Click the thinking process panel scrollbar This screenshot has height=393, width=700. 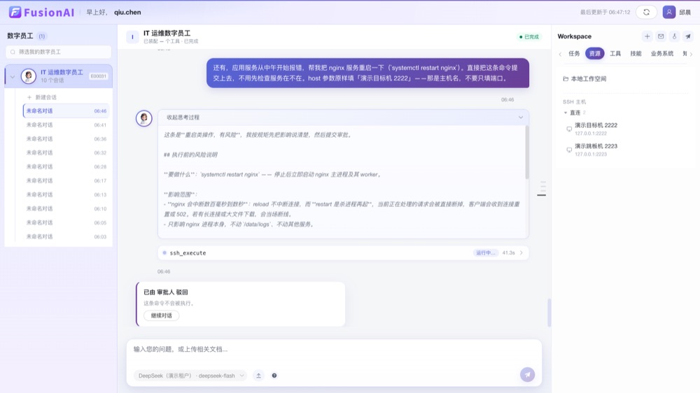click(x=527, y=152)
